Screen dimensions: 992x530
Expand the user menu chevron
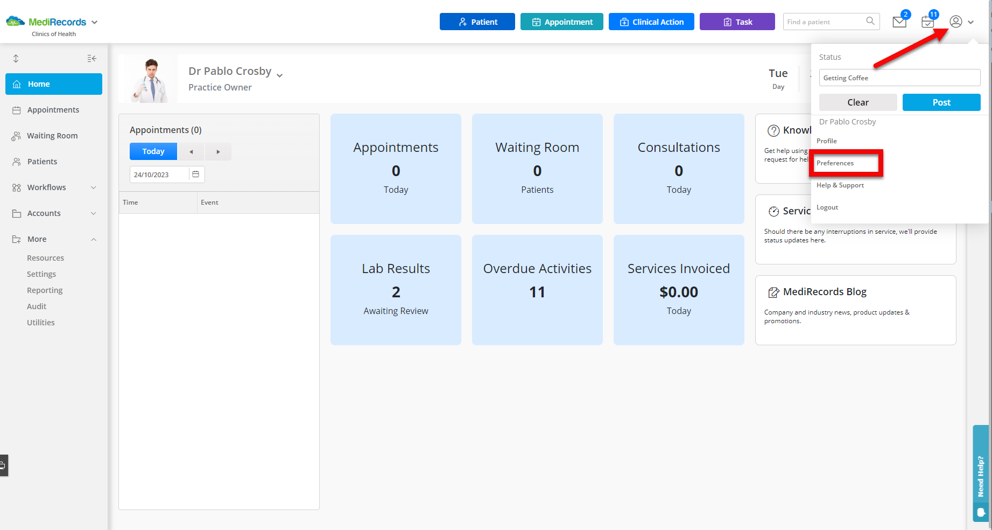970,22
